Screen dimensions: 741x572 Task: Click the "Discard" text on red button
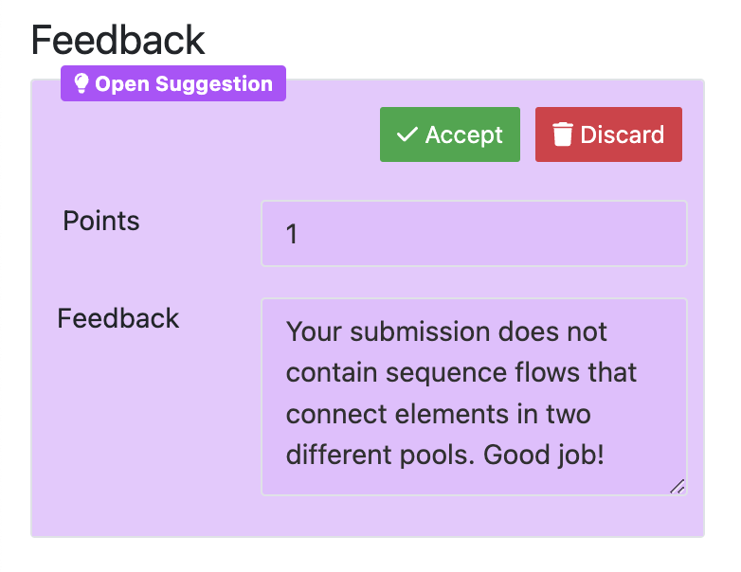[622, 134]
